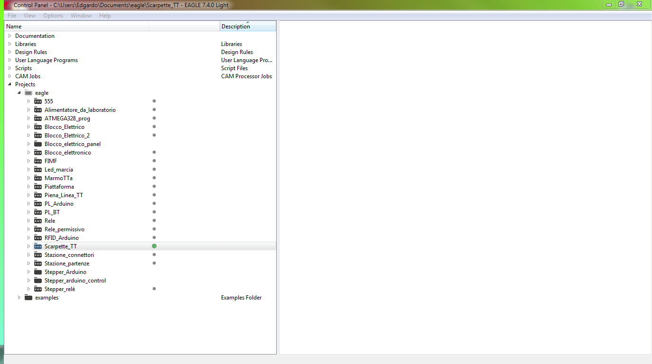Image resolution: width=652 pixels, height=364 pixels.
Task: Expand the User Language Programs branch
Action: [9, 60]
